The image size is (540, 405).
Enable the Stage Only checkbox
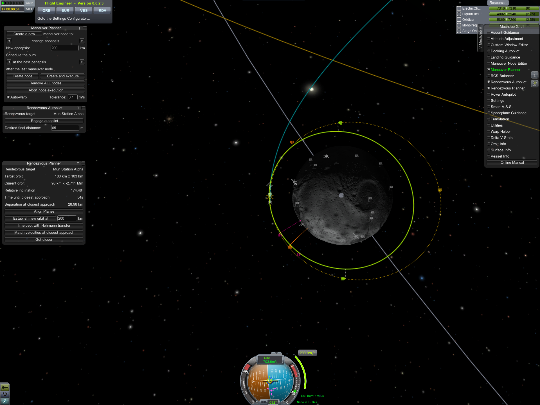pos(459,31)
